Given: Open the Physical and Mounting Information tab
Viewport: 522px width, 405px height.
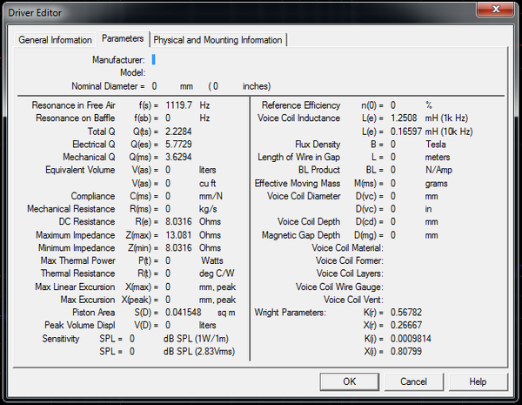Looking at the screenshot, I should [x=217, y=40].
